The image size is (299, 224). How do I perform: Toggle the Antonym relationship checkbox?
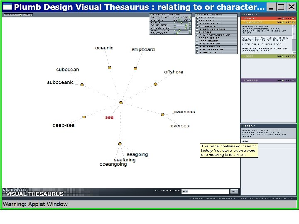tap(197, 17)
